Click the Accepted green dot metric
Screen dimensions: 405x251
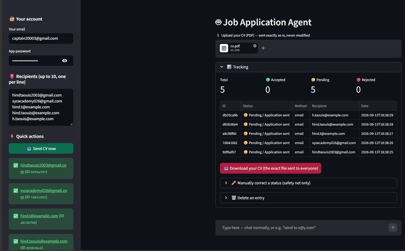[x=268, y=80]
